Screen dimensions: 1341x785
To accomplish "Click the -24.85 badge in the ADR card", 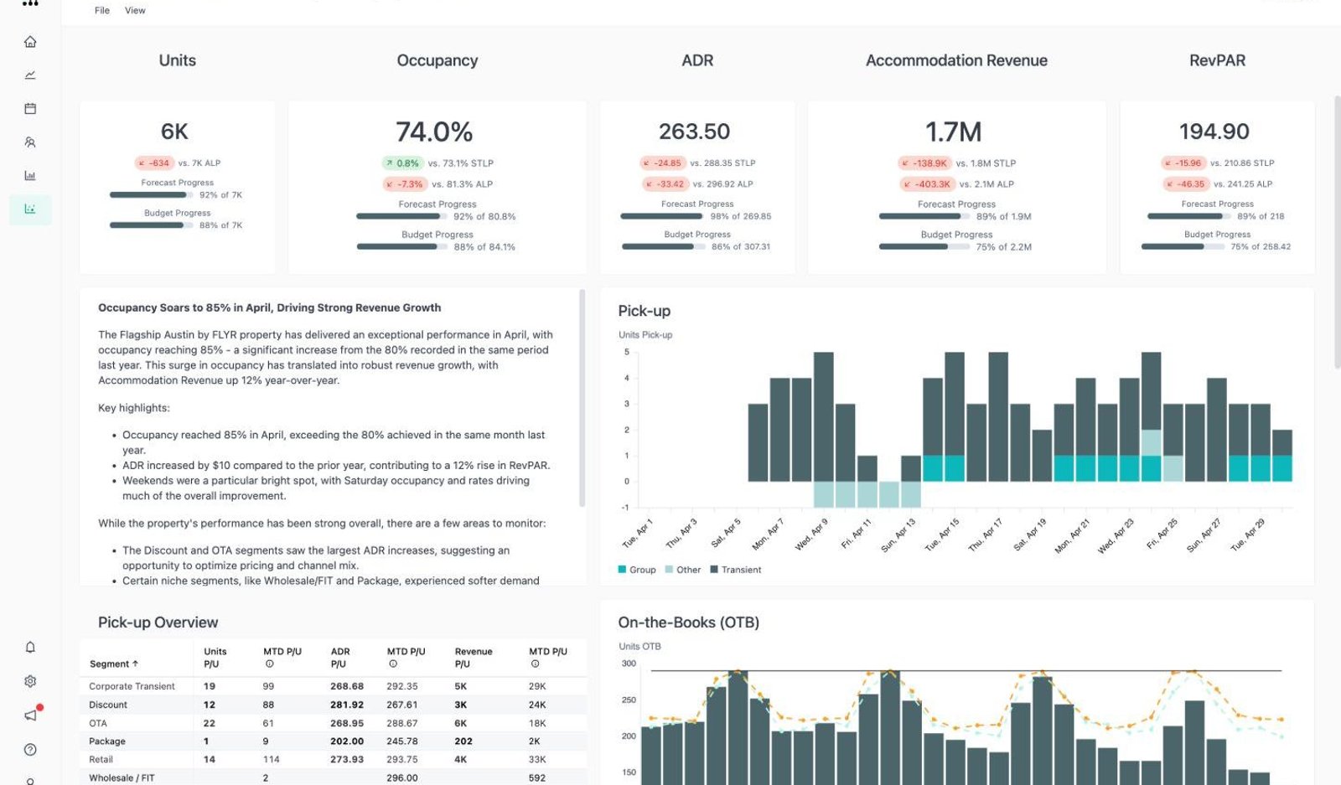I will click(662, 163).
